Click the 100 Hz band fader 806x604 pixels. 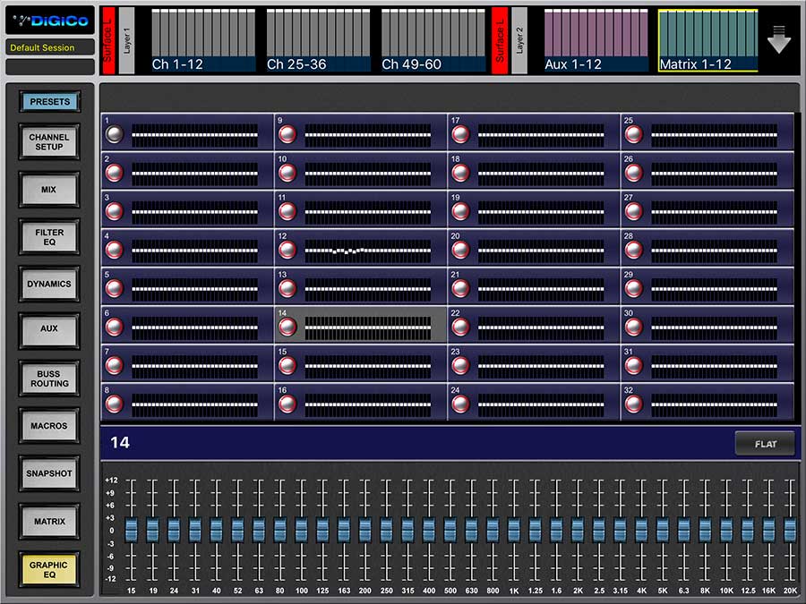(x=301, y=530)
